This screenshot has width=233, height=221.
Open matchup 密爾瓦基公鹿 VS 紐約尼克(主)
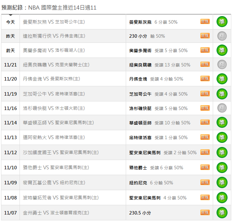point(54,183)
